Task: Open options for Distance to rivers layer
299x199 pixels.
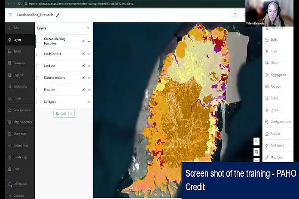Action: (x=89, y=78)
